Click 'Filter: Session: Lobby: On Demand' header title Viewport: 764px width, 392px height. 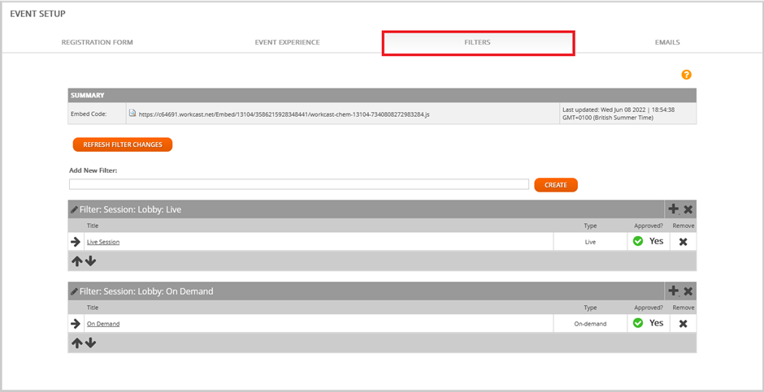point(146,291)
